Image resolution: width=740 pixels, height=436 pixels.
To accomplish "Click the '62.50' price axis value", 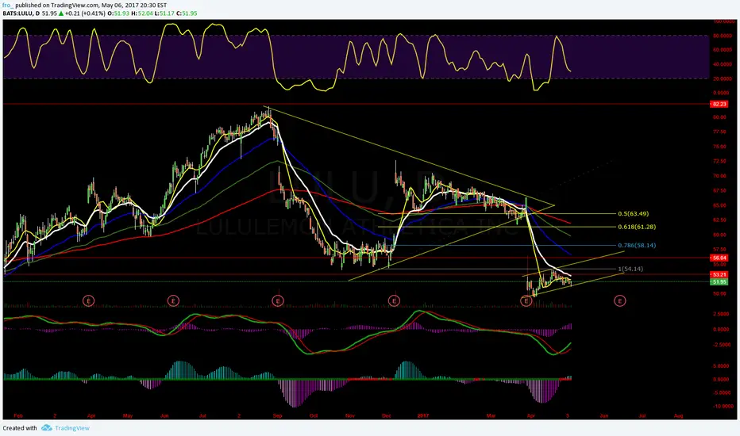I will click(x=719, y=220).
